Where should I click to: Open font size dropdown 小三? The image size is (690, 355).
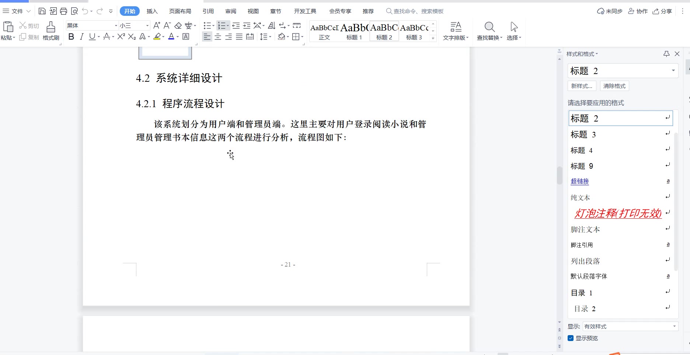click(x=147, y=25)
